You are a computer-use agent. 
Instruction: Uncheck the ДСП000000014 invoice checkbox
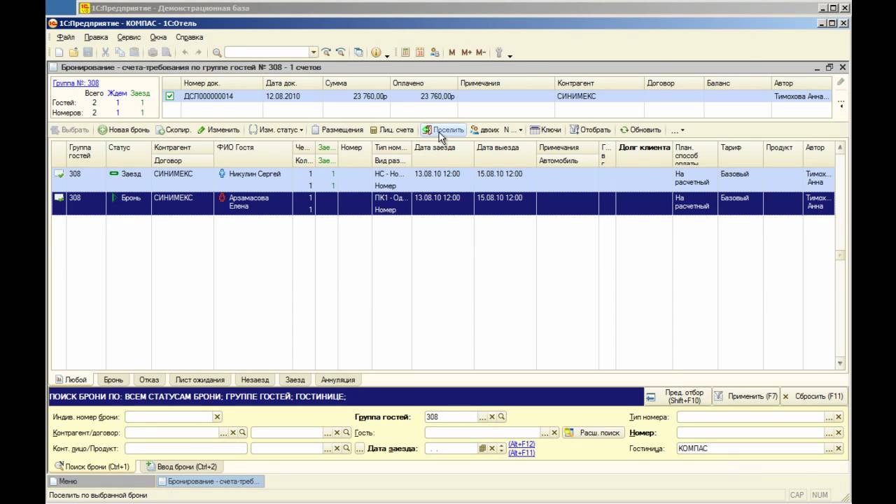click(169, 97)
